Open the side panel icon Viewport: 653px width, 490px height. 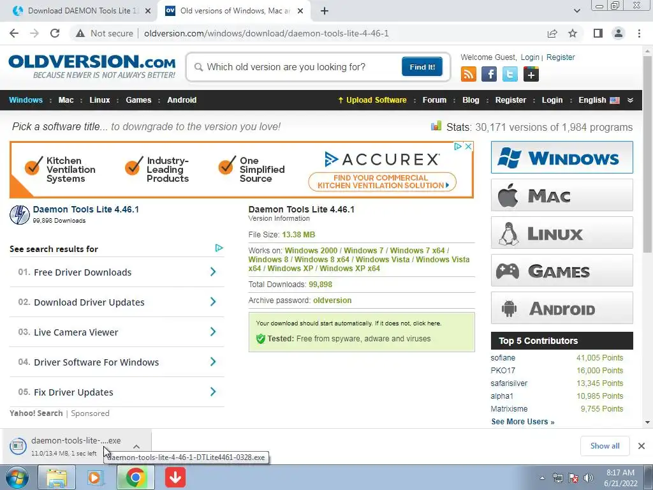[x=598, y=33]
